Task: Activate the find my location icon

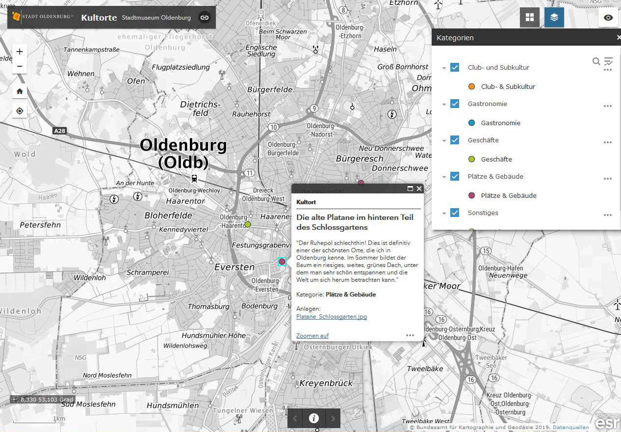Action: click(x=20, y=111)
